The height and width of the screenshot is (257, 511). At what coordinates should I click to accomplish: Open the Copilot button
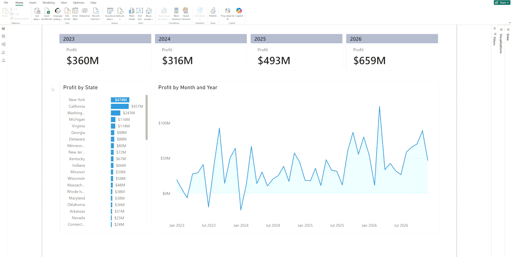pyautogui.click(x=239, y=13)
